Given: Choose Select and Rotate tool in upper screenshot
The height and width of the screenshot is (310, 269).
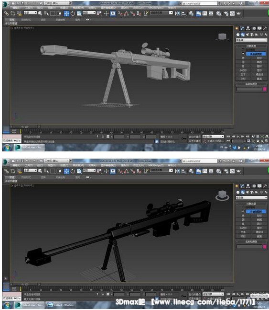Looking at the screenshot, I should 73,13.
